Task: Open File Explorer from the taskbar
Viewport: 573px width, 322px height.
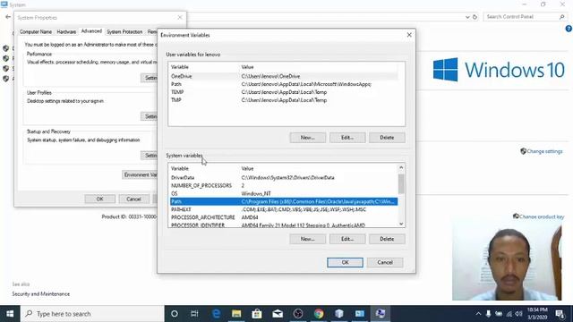Action: tap(236, 314)
